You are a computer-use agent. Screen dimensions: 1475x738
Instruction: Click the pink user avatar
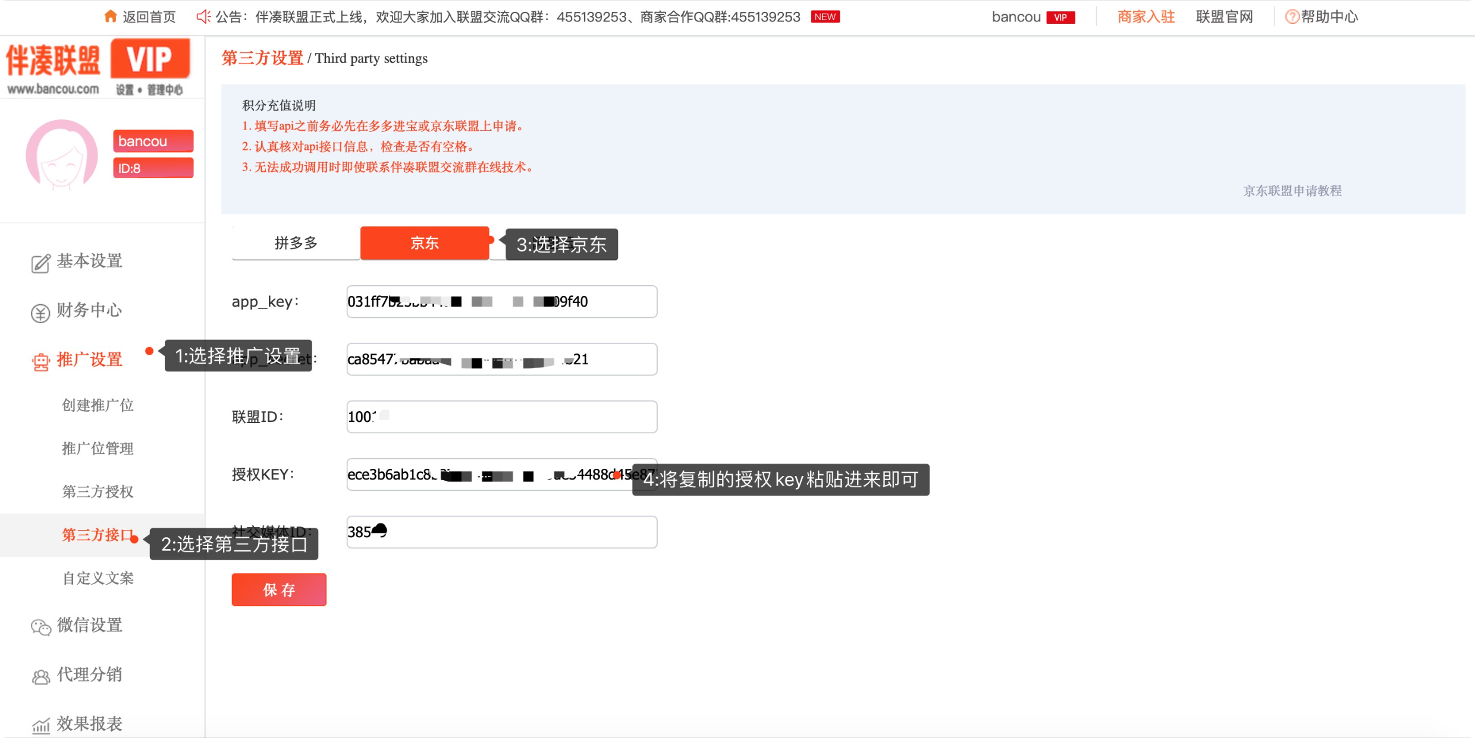coord(61,154)
